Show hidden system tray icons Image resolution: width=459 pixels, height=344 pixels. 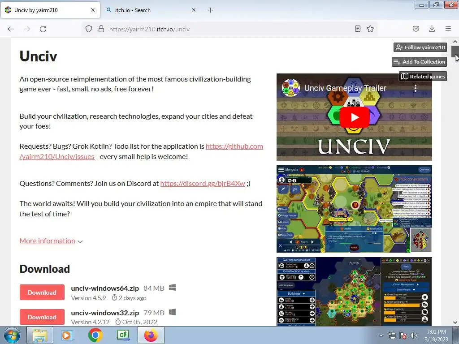pos(381,335)
